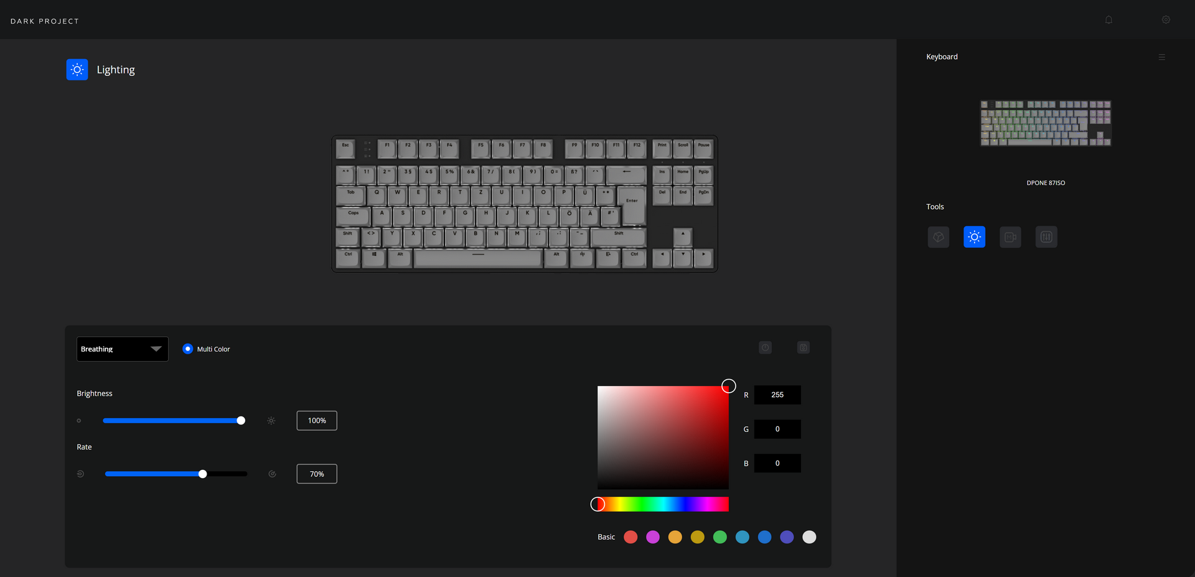Screen dimensions: 1195x577
Task: Click the R value field showing 255
Action: click(777, 395)
